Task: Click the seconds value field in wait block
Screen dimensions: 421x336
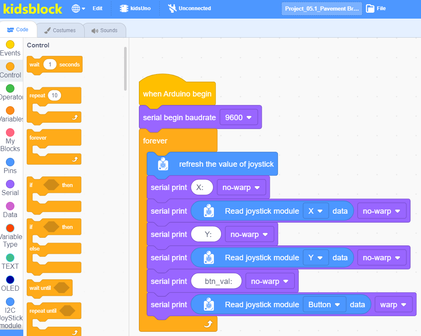Action: [x=50, y=64]
